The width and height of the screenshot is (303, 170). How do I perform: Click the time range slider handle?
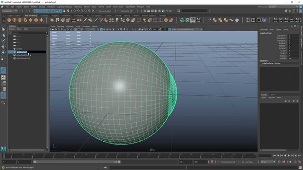(35, 162)
